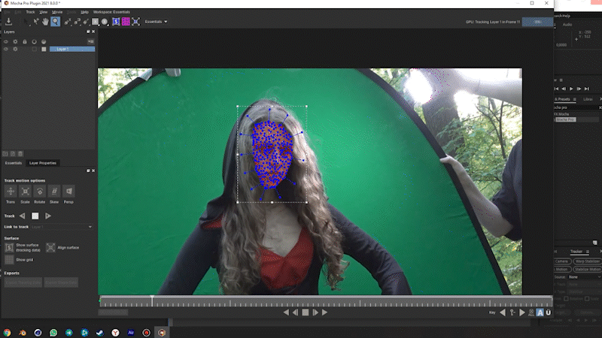Click the matte color header icon
Image resolution: width=602 pixels, height=338 pixels.
pos(44,41)
